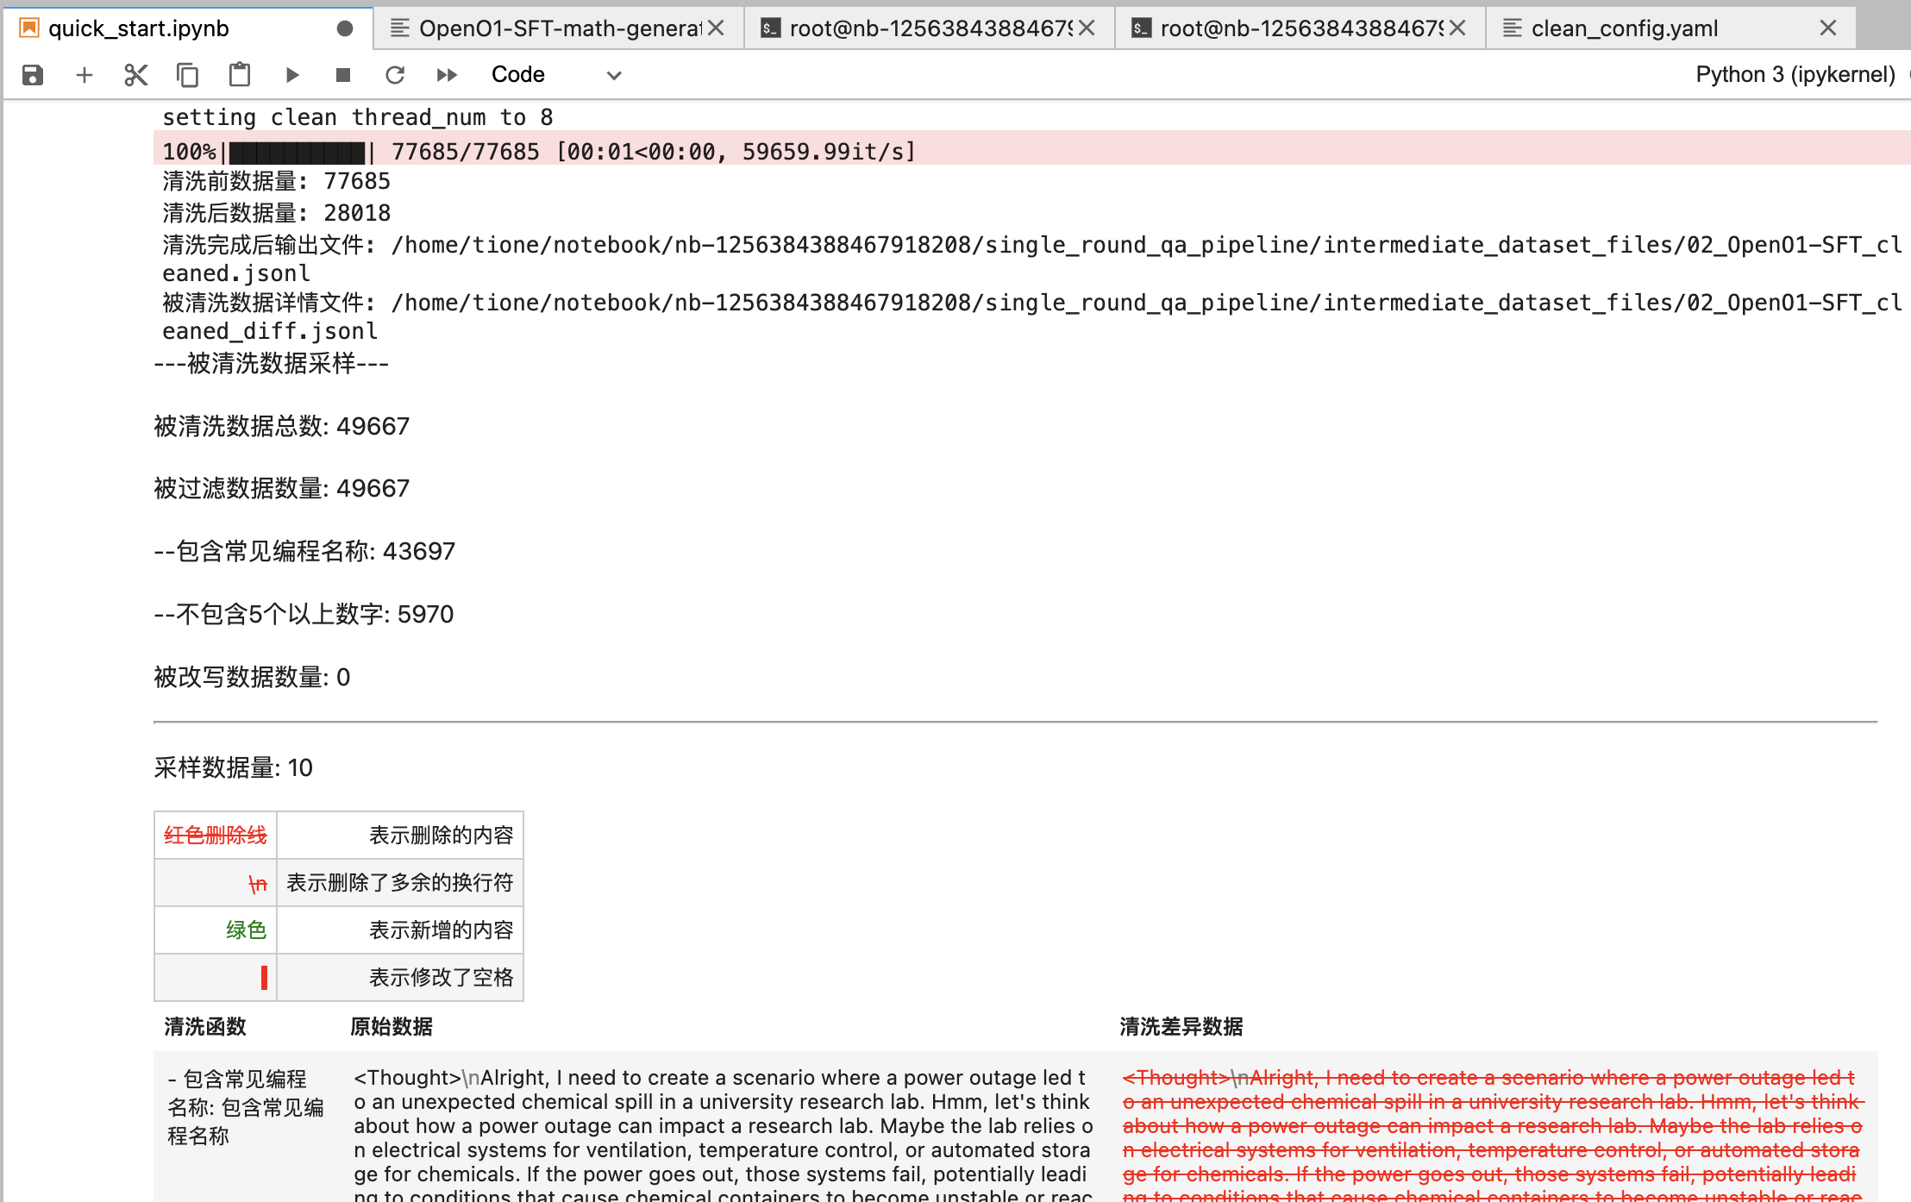Click the unsaved dot on quick_start.ipynb tab
The height and width of the screenshot is (1202, 1911).
[x=345, y=28]
